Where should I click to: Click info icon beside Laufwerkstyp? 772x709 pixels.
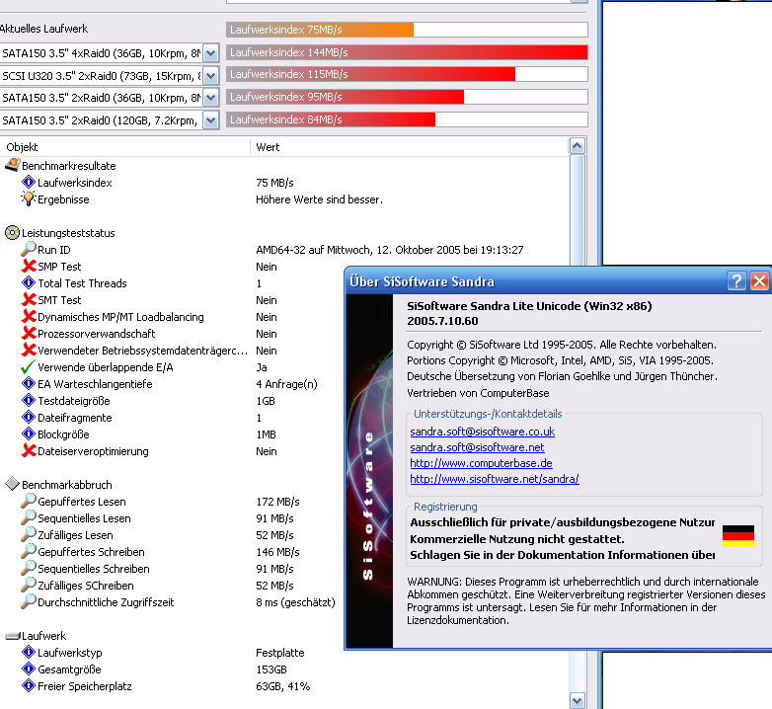29,652
